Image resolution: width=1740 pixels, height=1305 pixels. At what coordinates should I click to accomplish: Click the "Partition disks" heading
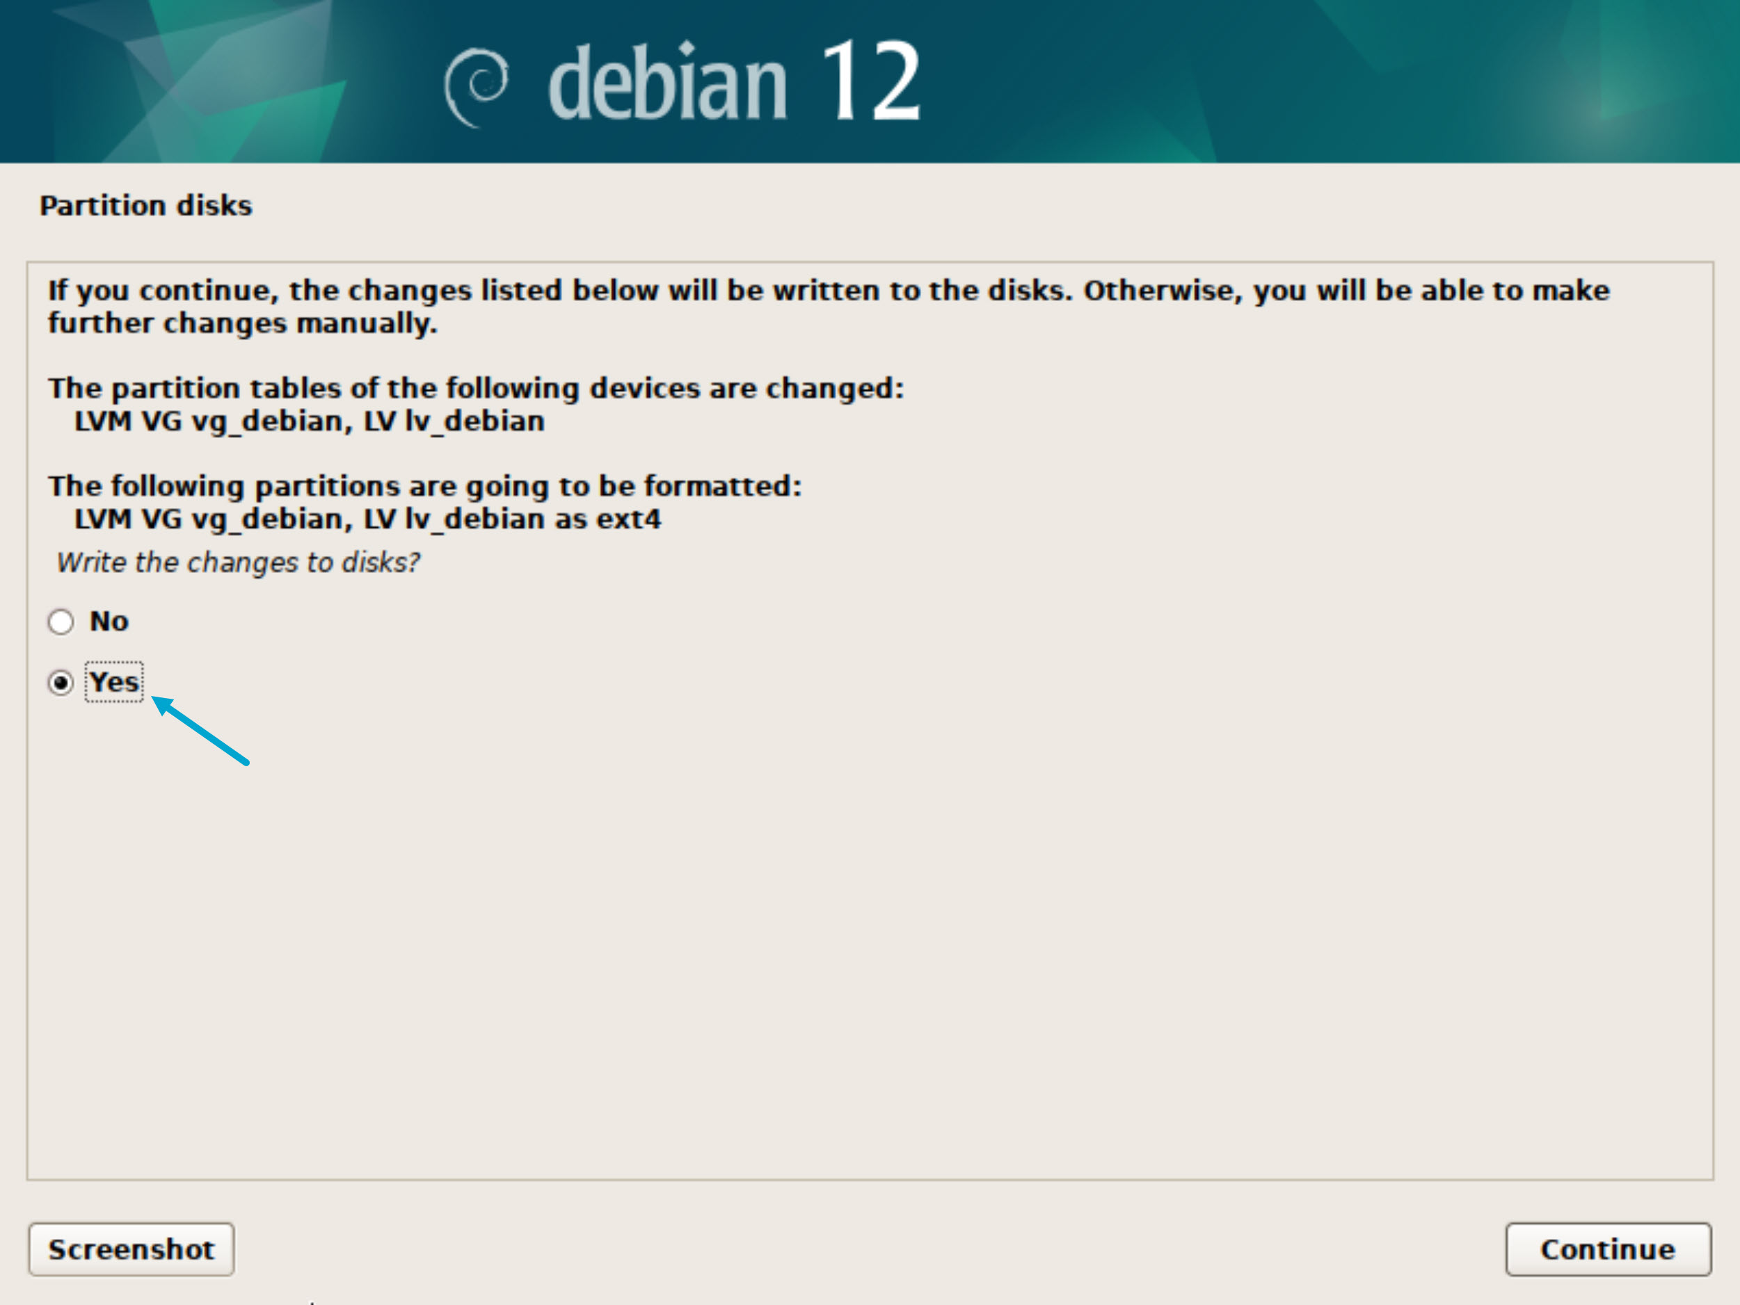(x=145, y=206)
